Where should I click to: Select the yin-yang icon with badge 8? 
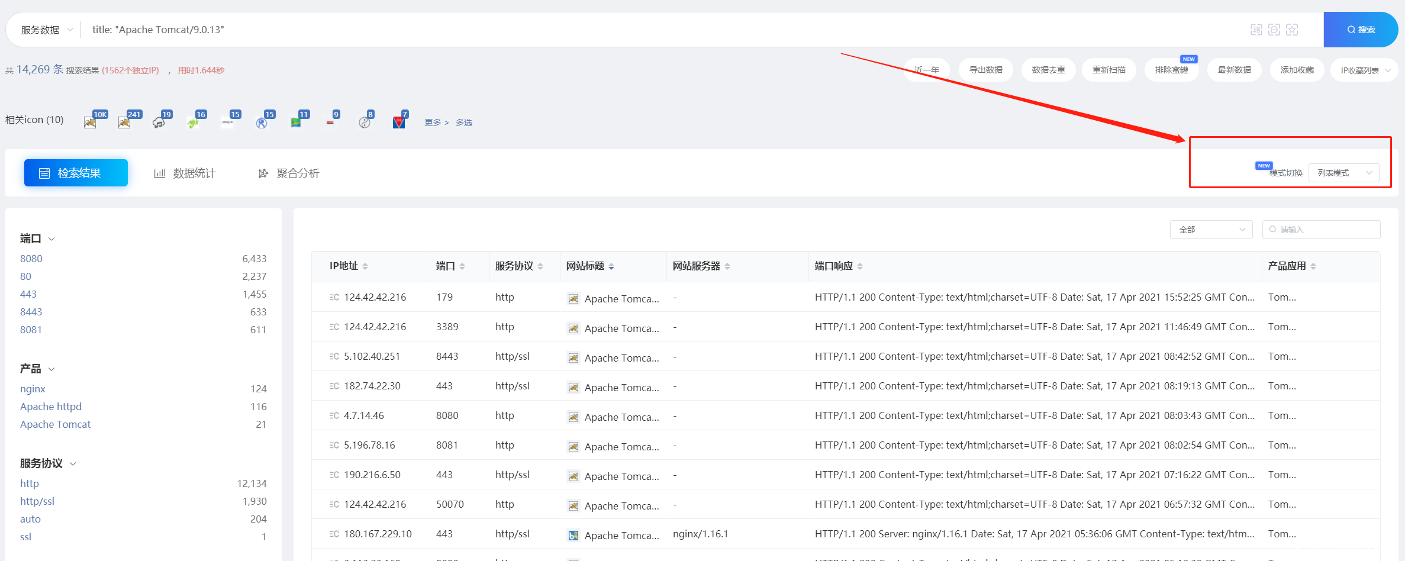(x=365, y=122)
